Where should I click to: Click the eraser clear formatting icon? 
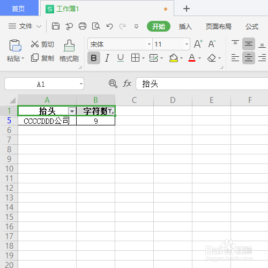212,58
